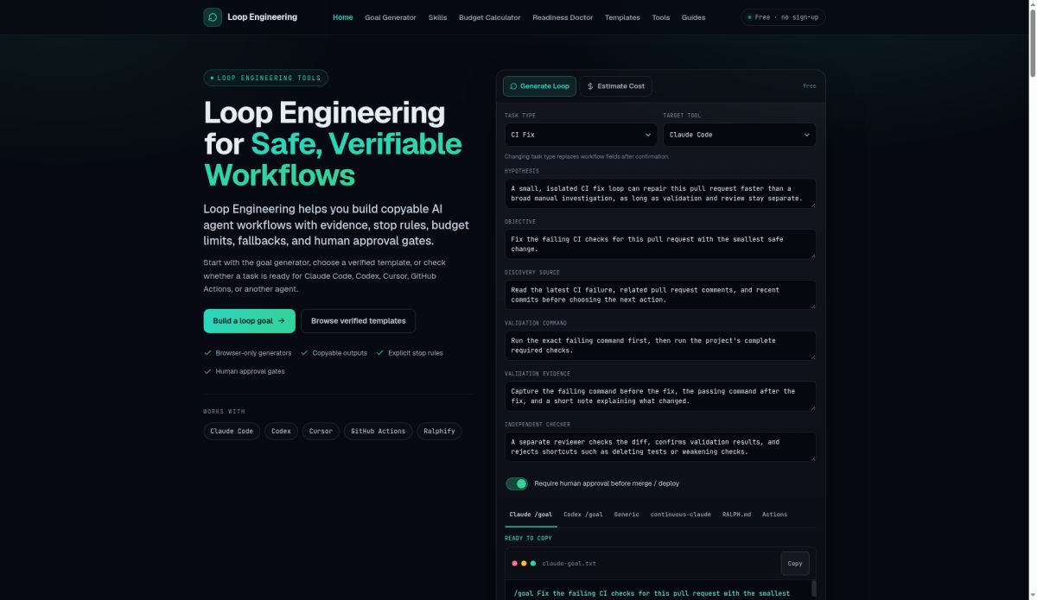This screenshot has height=600, width=1037.
Task: Click the LOOP ENGINEERING TOOLS badge
Action: [265, 78]
